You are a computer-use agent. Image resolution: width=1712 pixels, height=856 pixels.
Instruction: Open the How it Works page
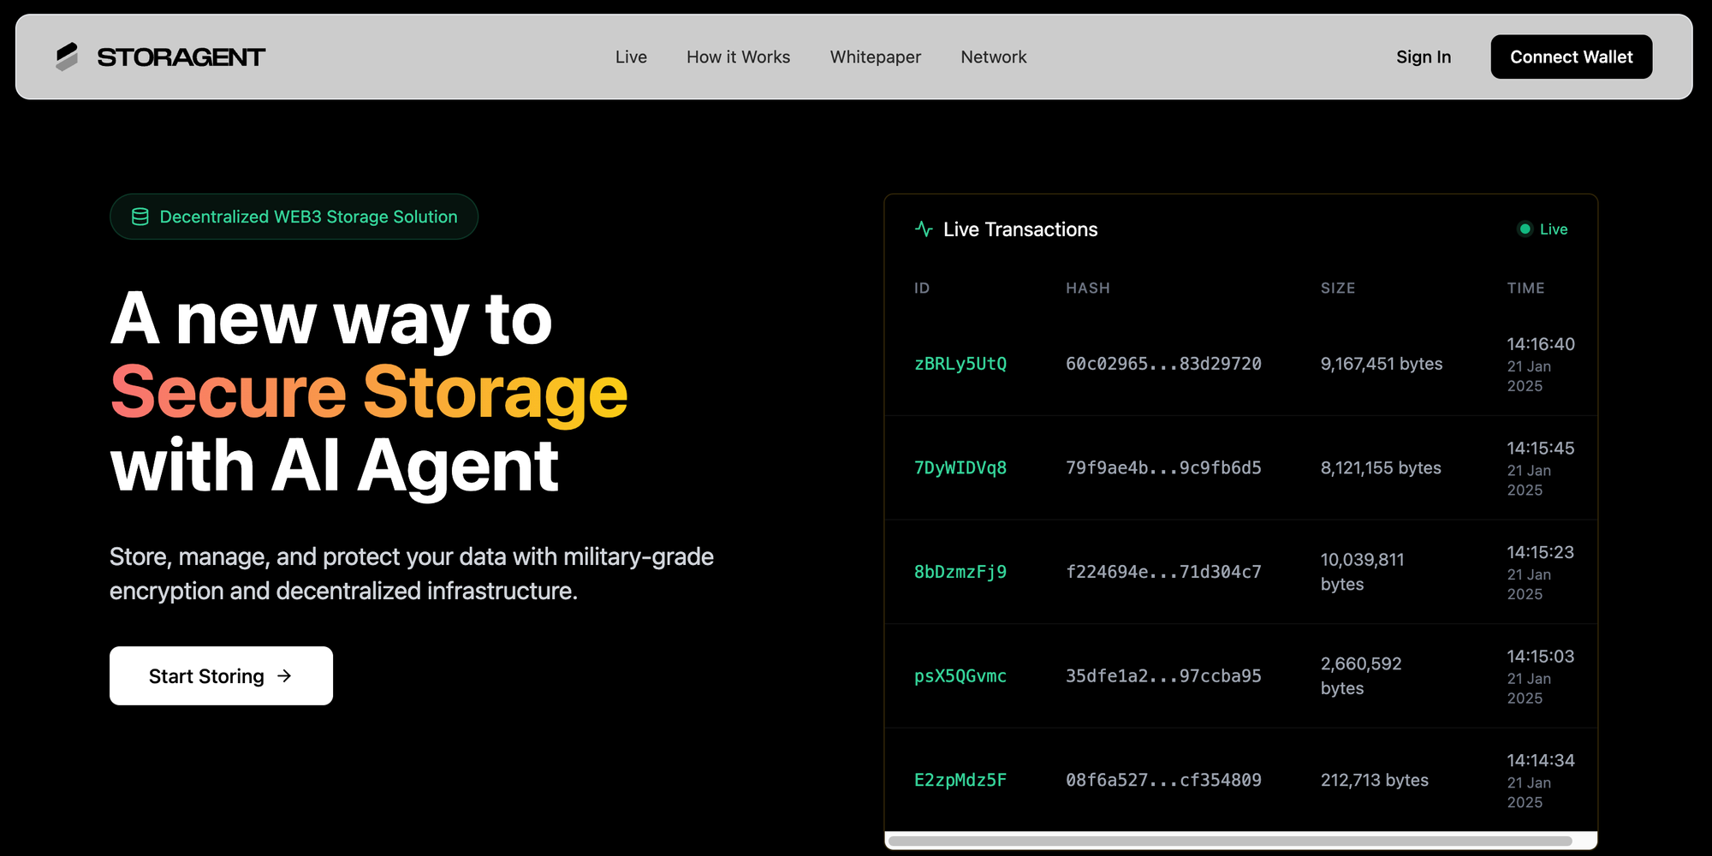(738, 56)
